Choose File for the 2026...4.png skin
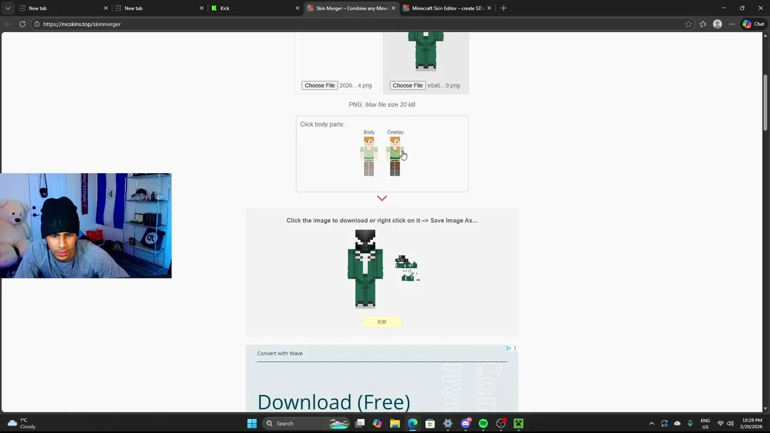 [319, 85]
